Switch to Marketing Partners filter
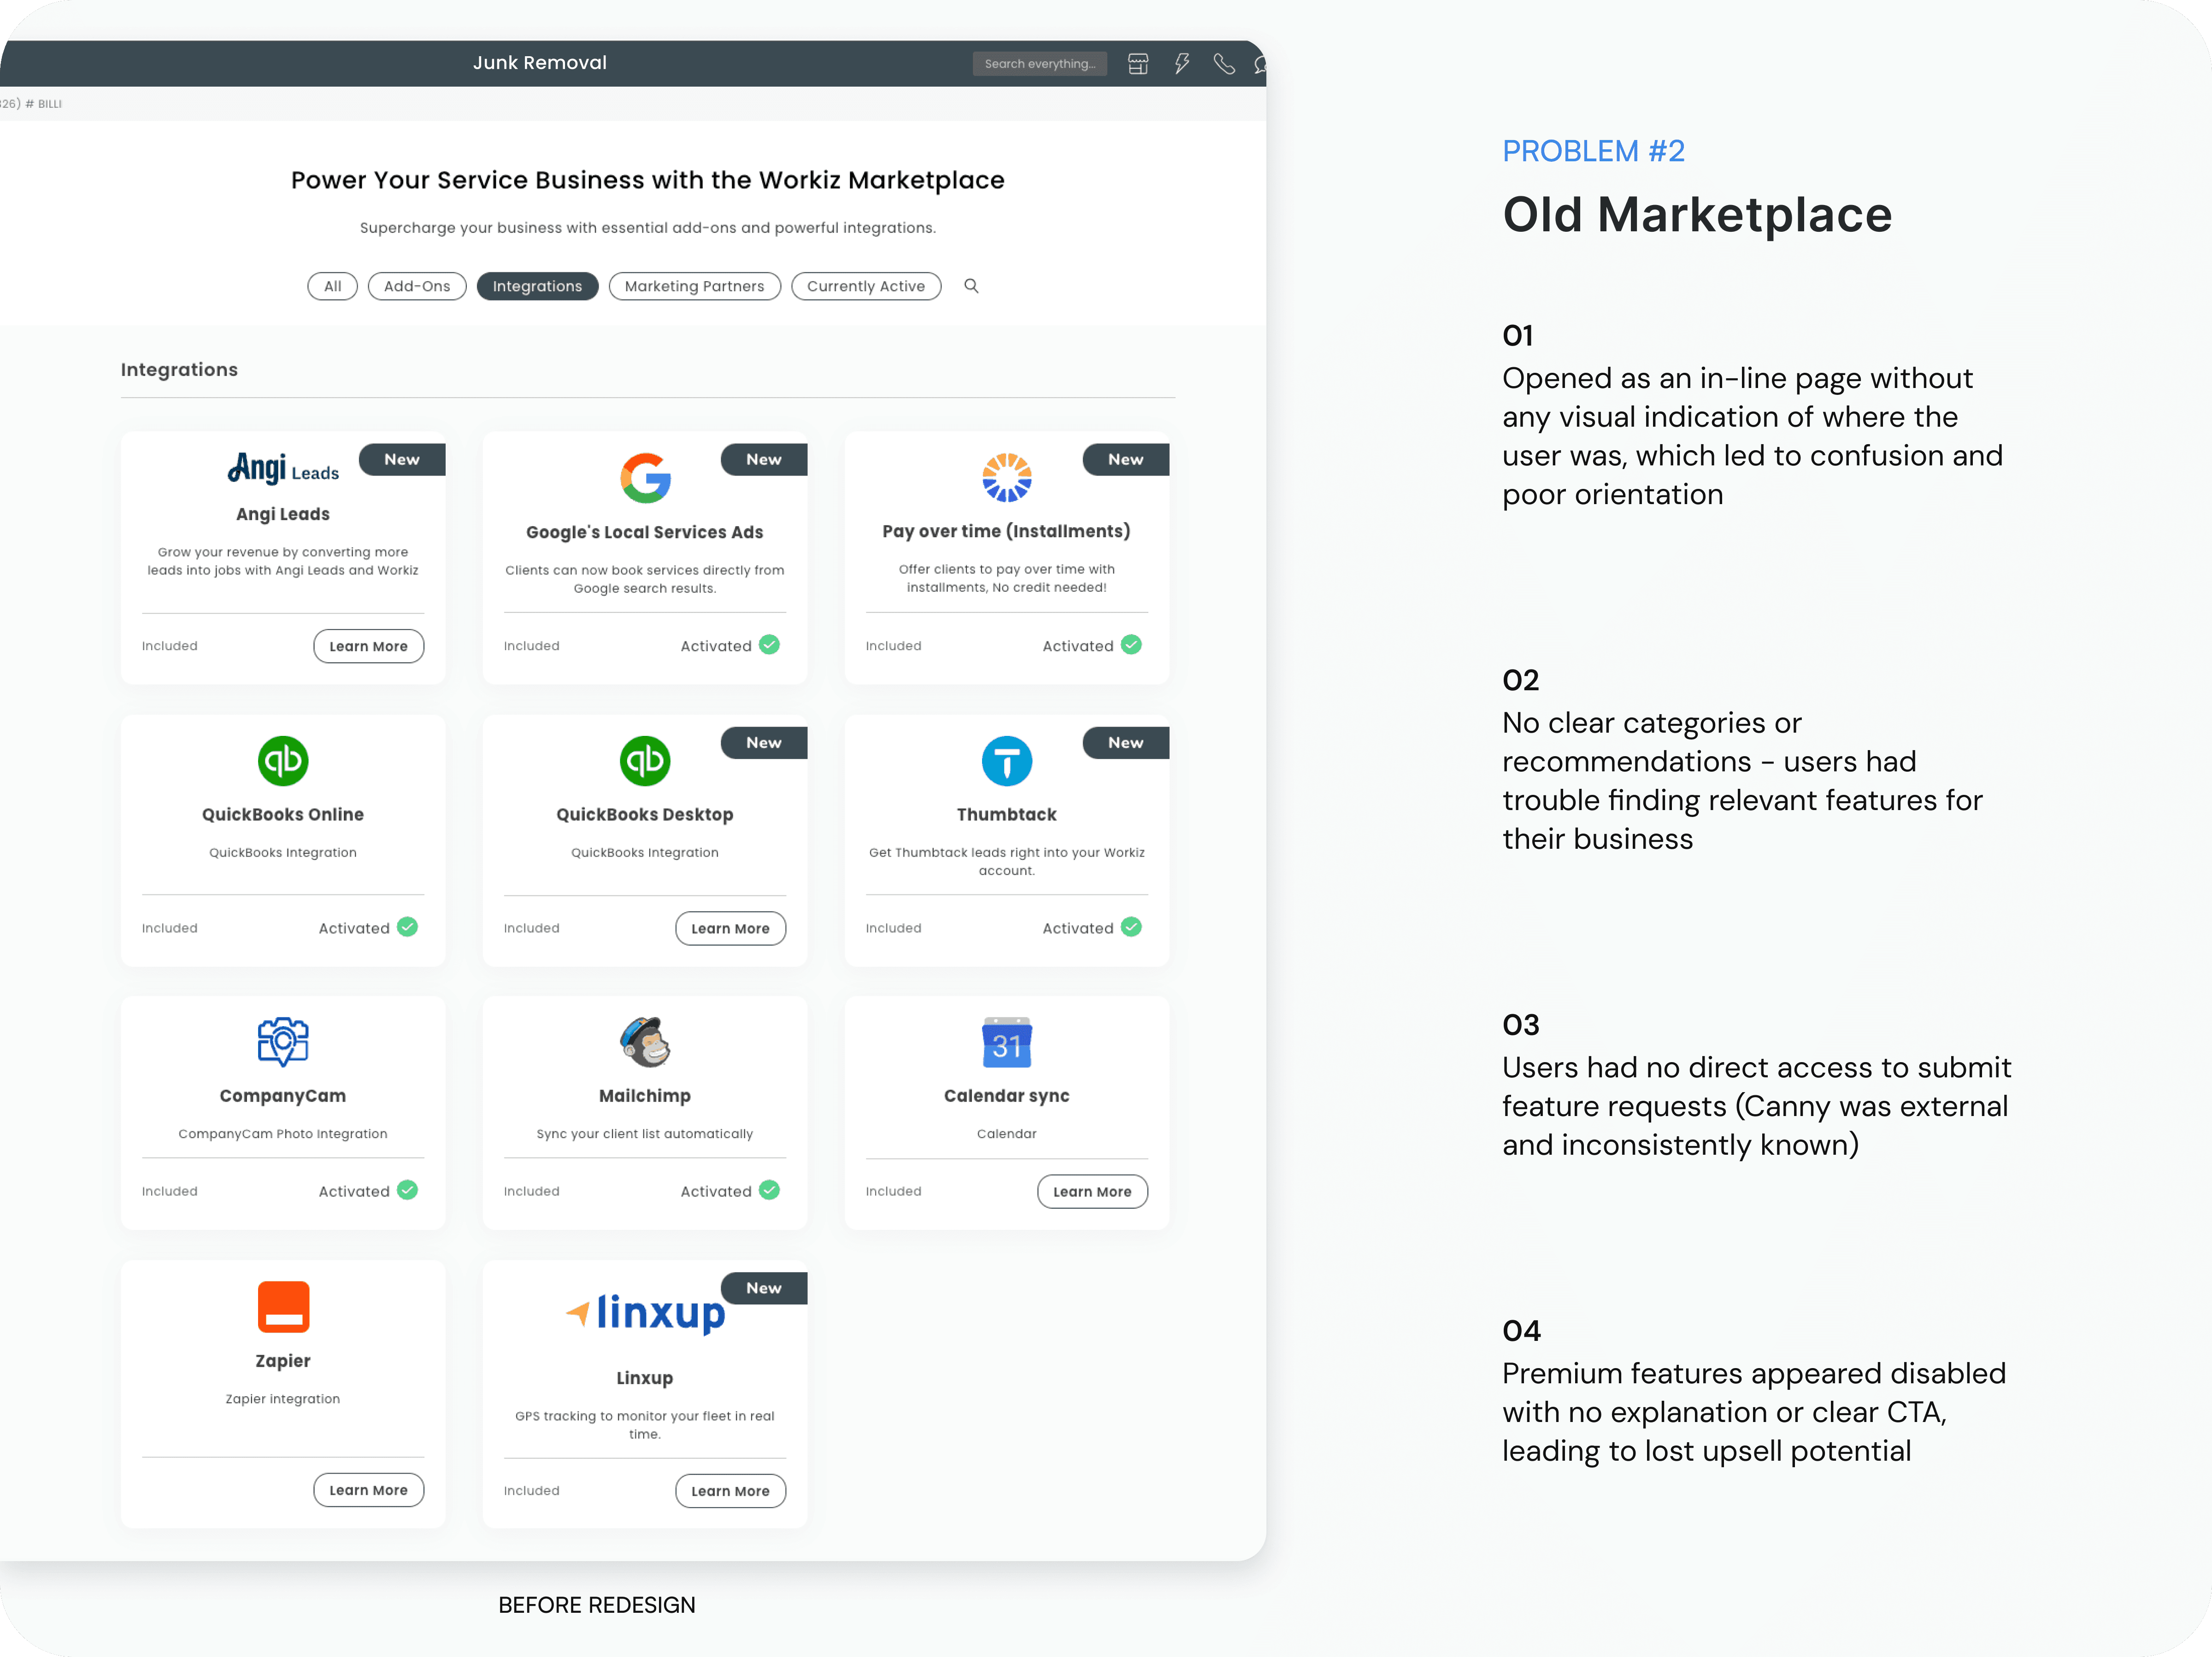2212x1657 pixels. [x=694, y=286]
